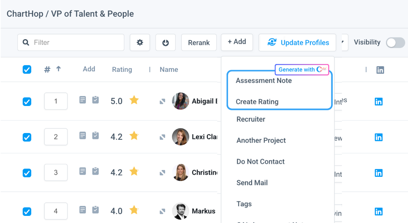Uncheck the select-all header checkbox

[27, 70]
